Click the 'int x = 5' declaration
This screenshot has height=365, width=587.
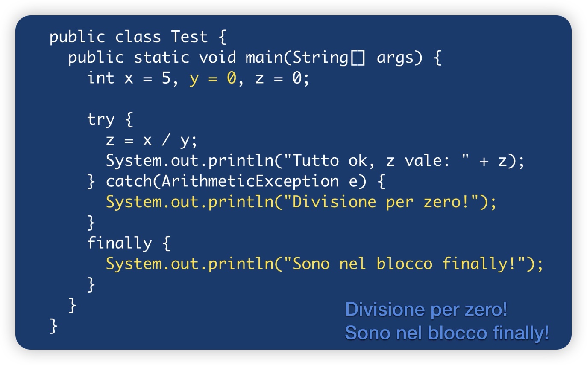point(129,78)
